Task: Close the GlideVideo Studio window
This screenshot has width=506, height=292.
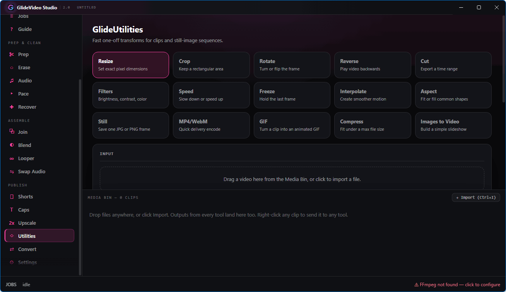Action: coord(497,7)
